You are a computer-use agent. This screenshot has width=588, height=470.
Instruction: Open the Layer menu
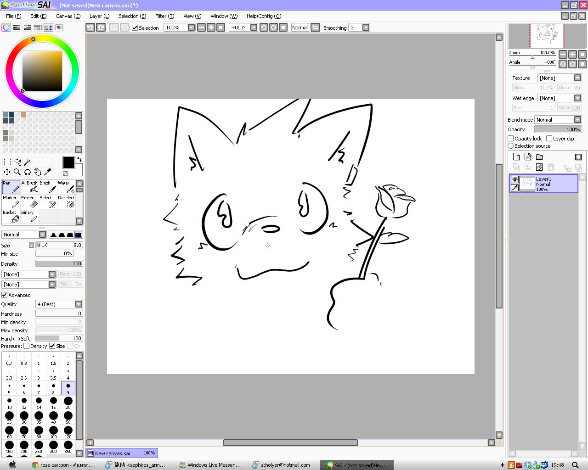click(x=99, y=16)
